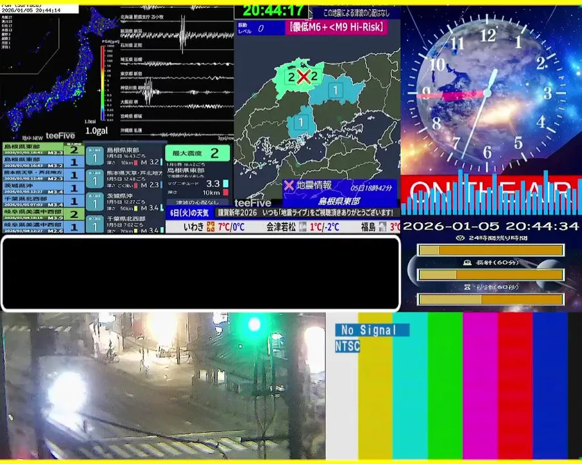582x464 pixels.
Task: Click the intensity 2 badge left of epicenter X
Action: (x=291, y=77)
